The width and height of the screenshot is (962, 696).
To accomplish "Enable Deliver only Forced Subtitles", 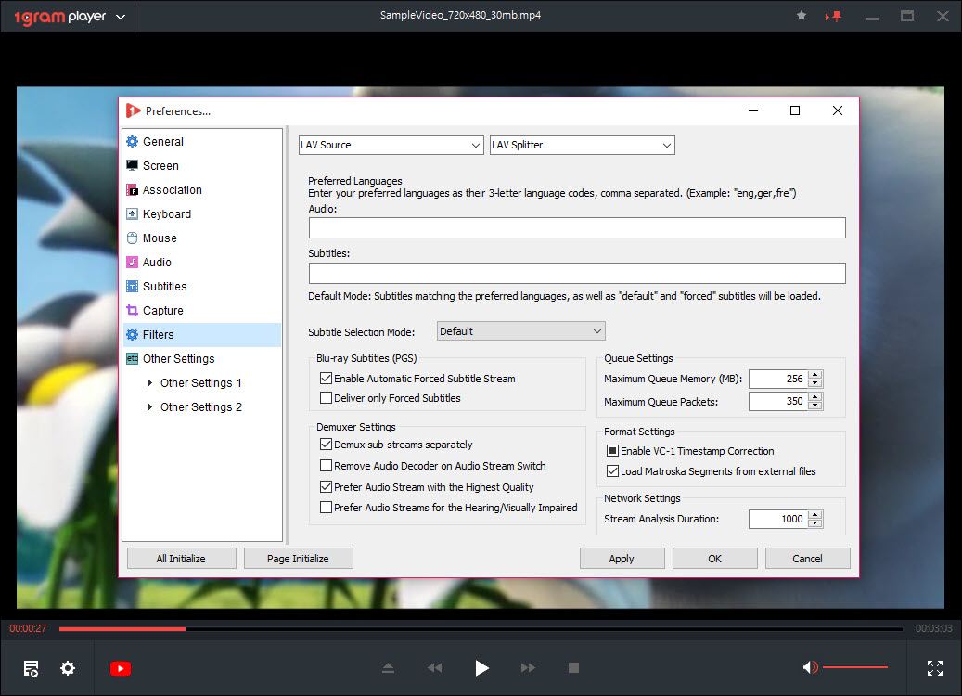I will coord(326,398).
